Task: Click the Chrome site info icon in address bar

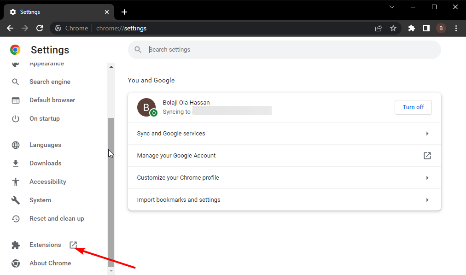Action: pos(58,28)
